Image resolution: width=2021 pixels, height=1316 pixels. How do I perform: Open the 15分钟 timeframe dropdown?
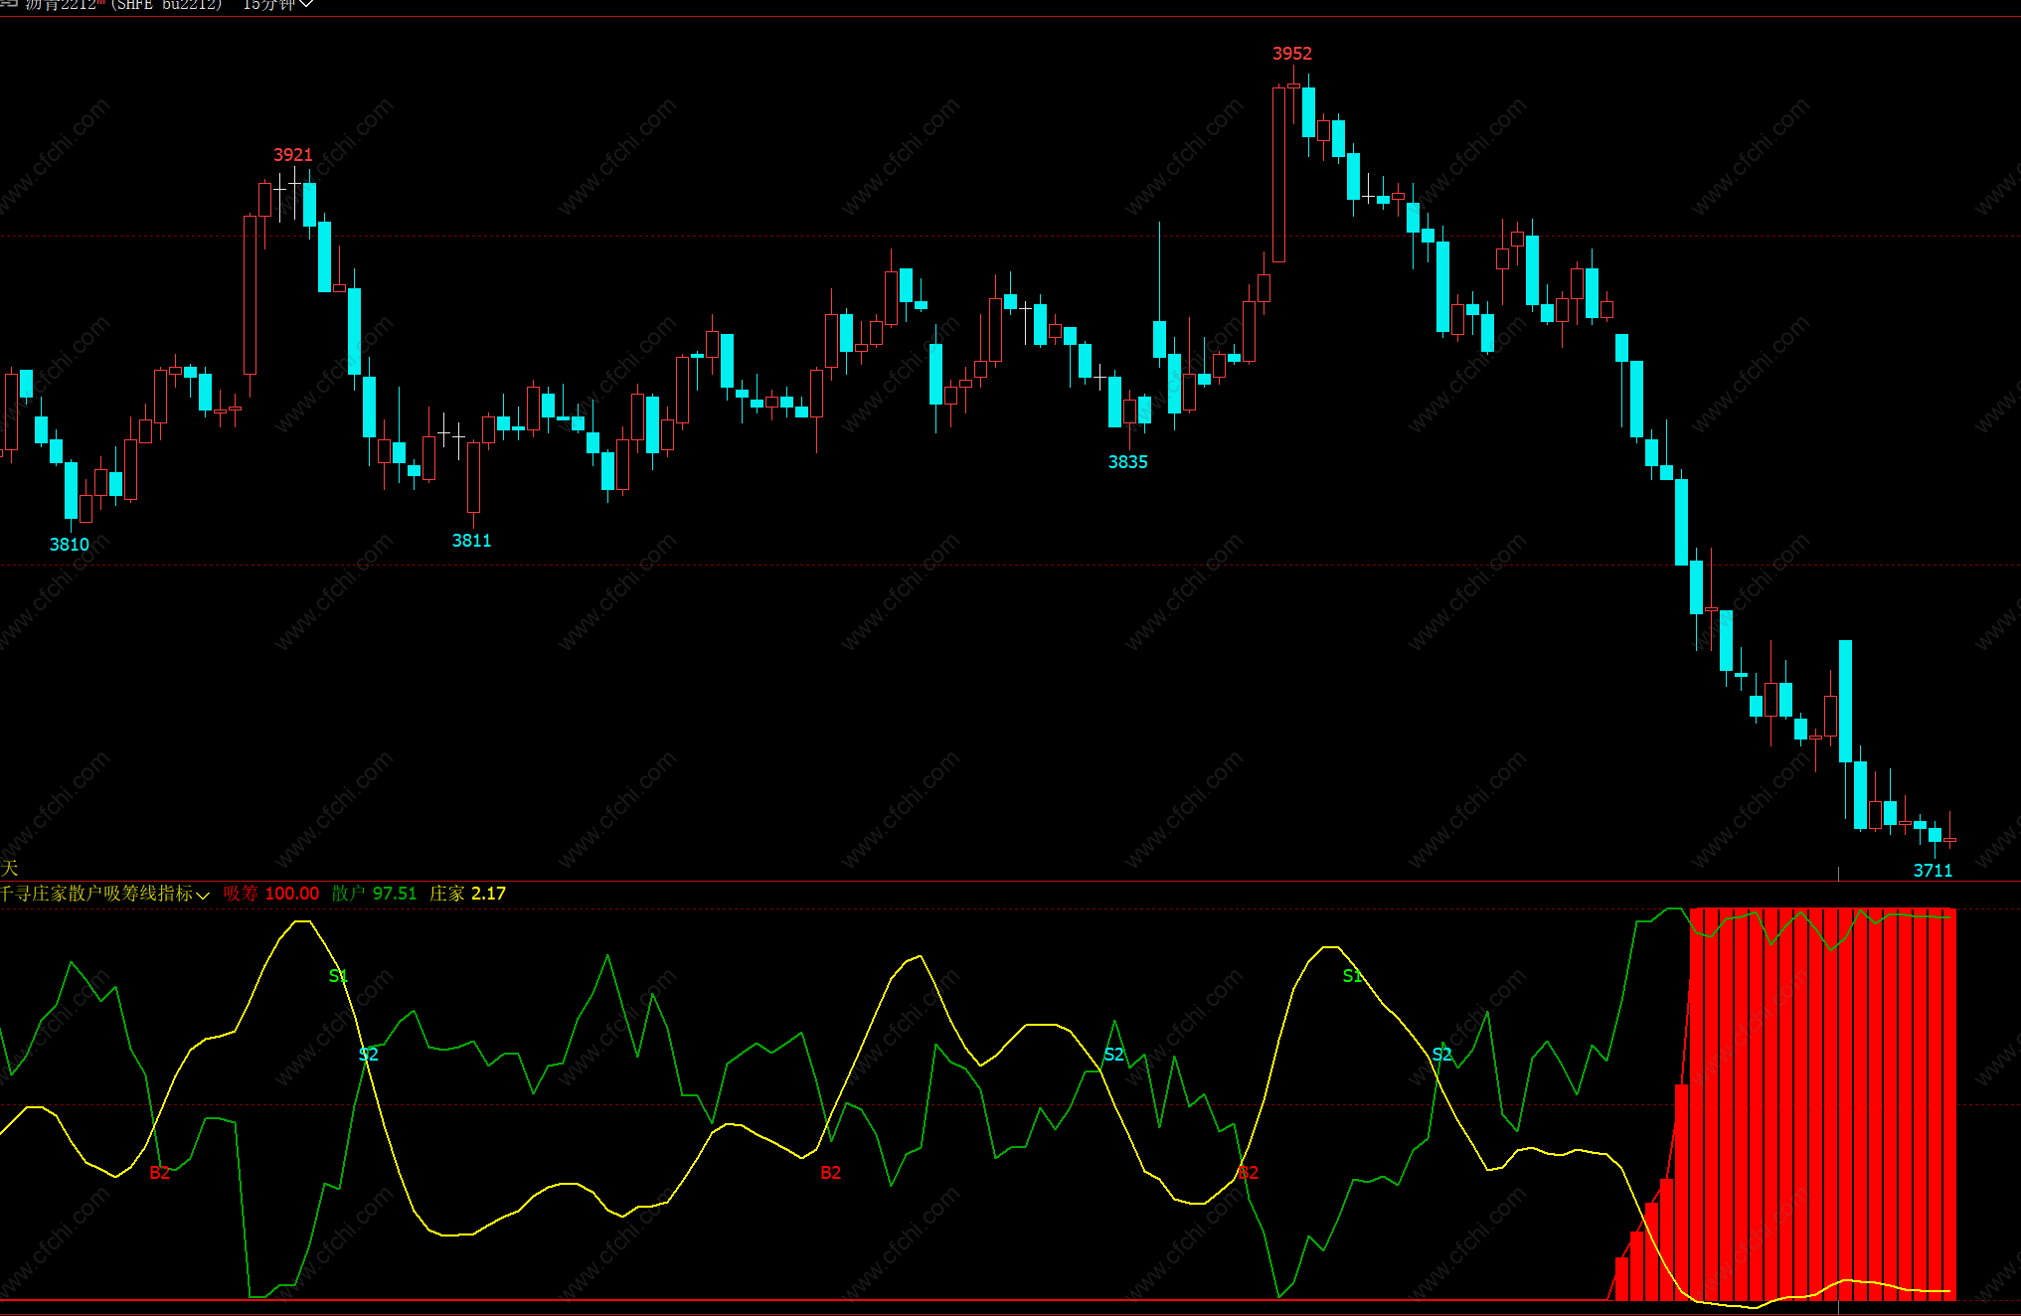click(x=278, y=5)
